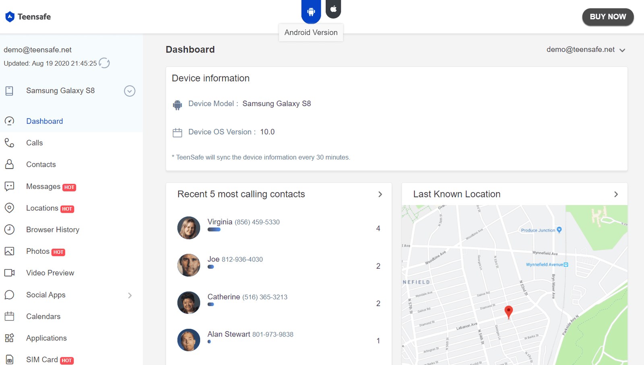Switch to the Apple iOS version icon
644x365 pixels.
click(333, 9)
